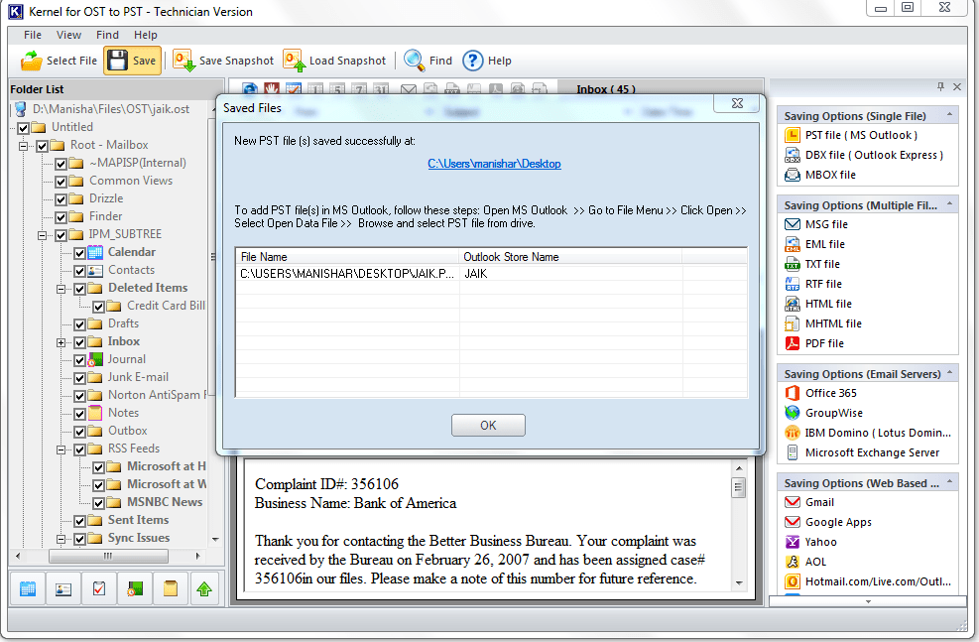The width and height of the screenshot is (979, 642).
Task: Close the Saved Files dialog
Action: [737, 103]
